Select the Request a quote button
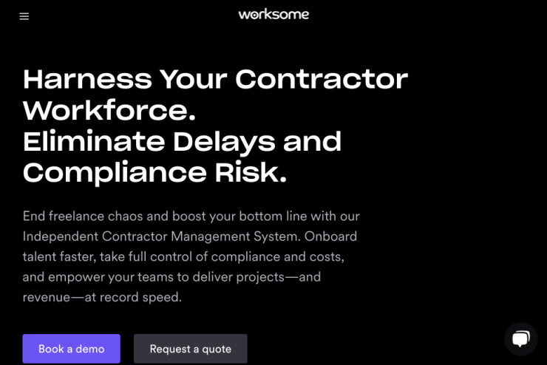Viewport: 547px width, 365px height. [191, 349]
